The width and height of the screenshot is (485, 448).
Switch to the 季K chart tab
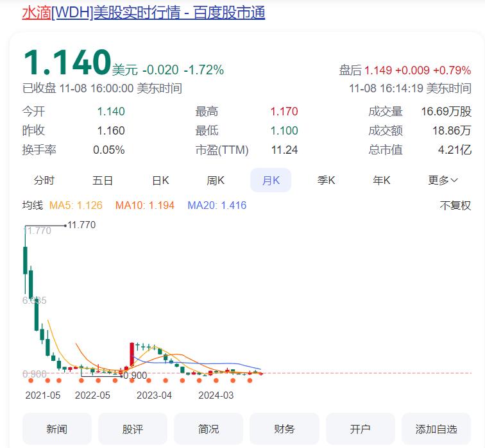click(326, 180)
